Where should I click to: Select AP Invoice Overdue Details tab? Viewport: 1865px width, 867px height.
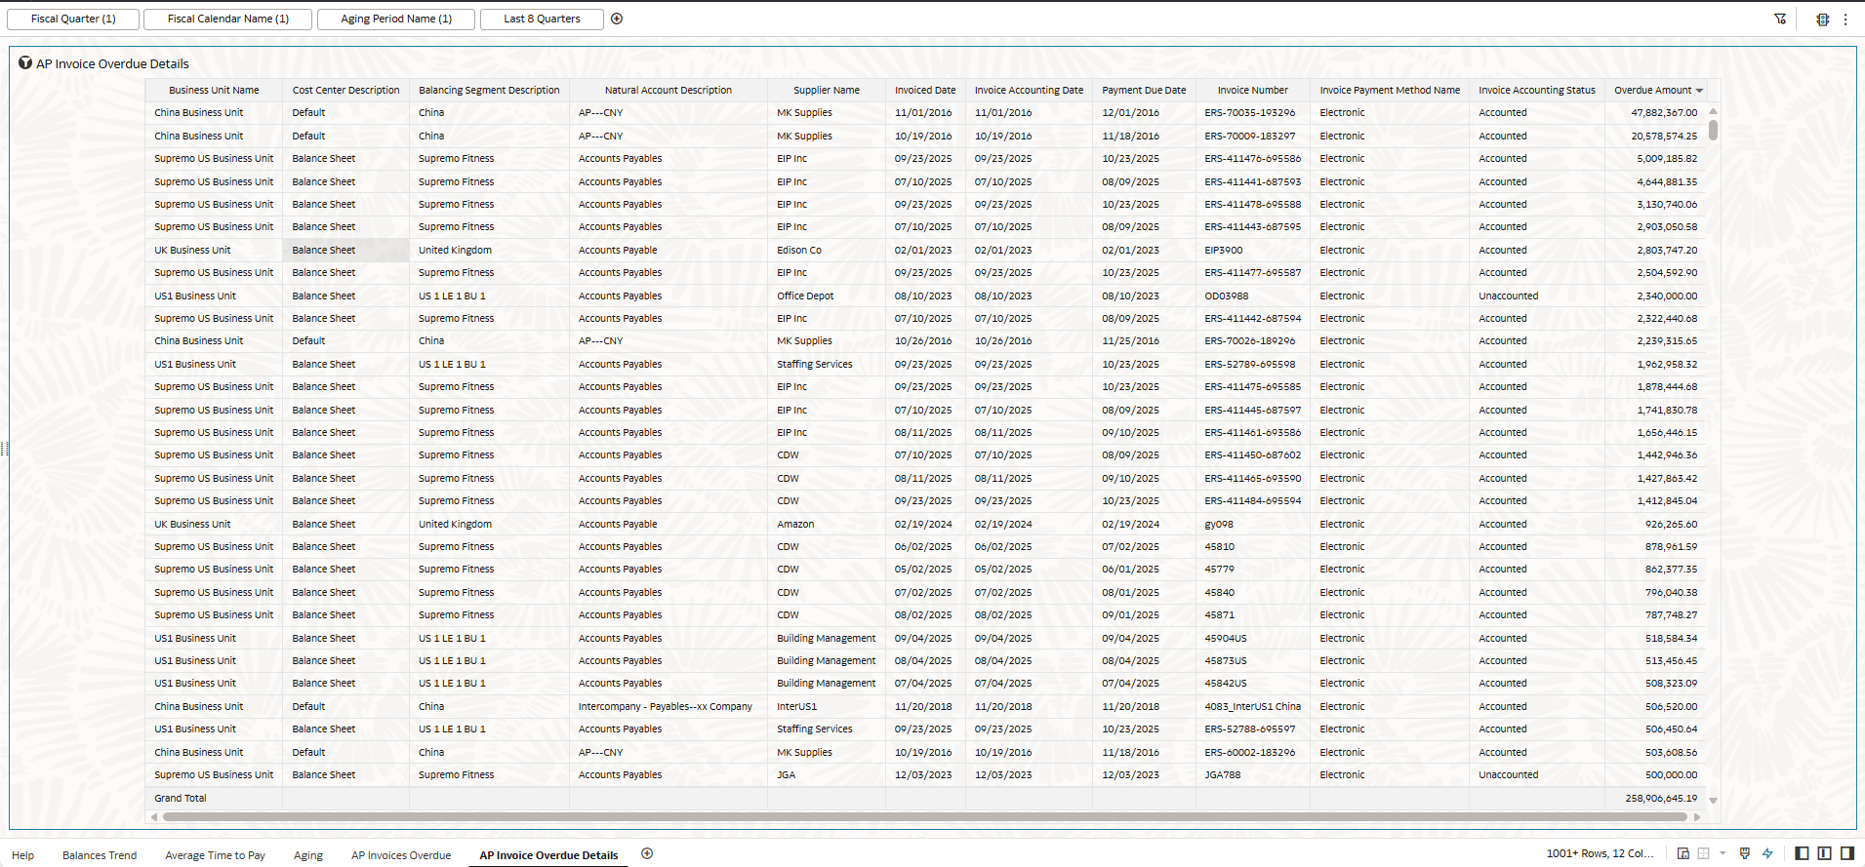click(x=548, y=855)
